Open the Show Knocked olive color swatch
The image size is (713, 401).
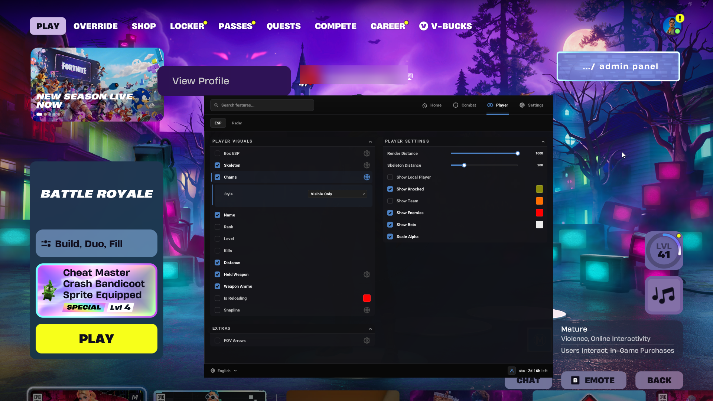540,189
